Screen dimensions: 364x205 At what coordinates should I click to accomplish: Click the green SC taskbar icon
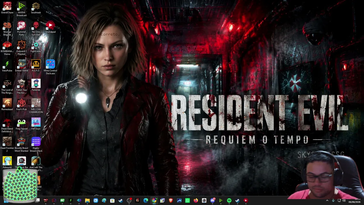click(x=62, y=200)
